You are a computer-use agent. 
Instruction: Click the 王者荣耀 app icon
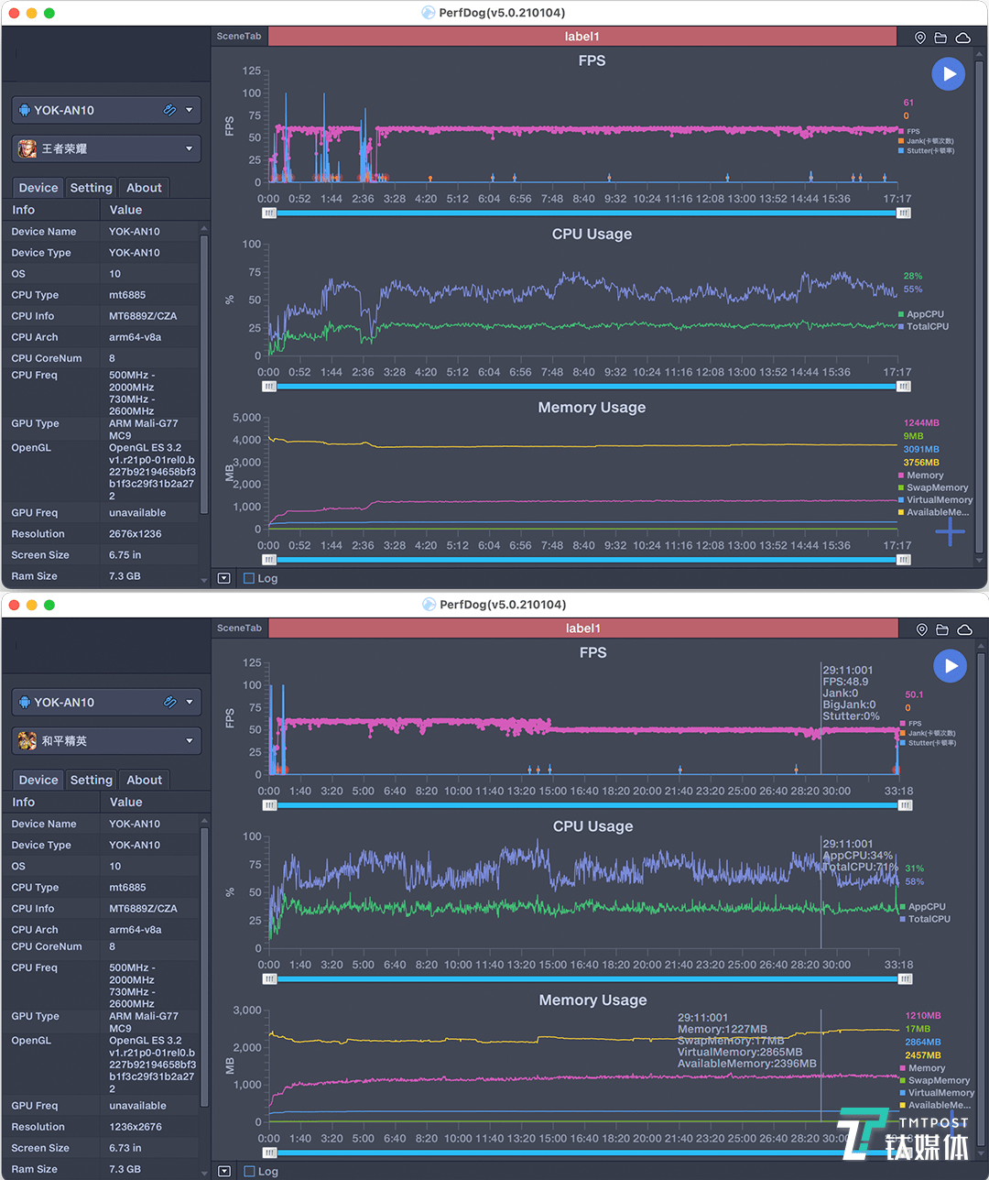(27, 148)
